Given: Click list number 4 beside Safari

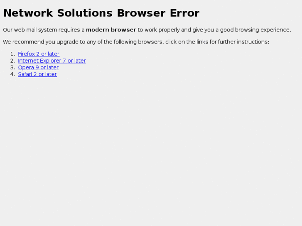Looking at the screenshot, I should click(13, 74).
